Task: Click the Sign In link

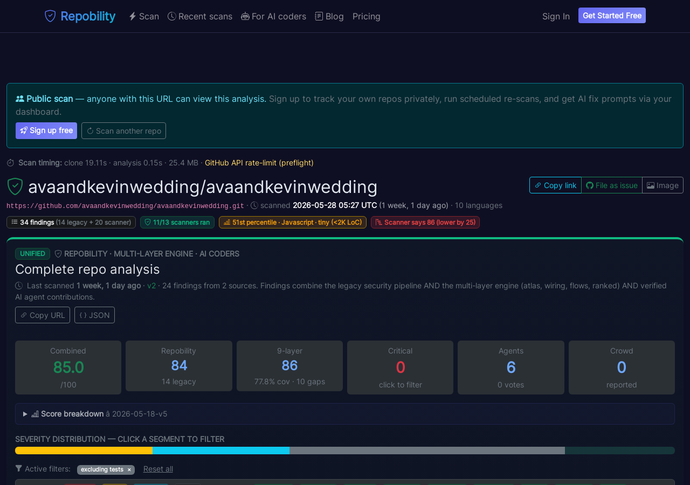Action: 556,16
